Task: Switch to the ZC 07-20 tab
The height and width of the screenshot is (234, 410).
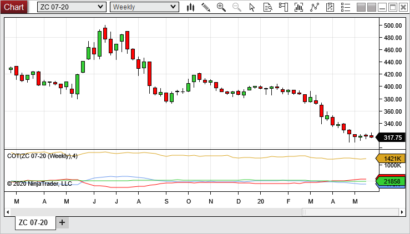Action: 33,223
